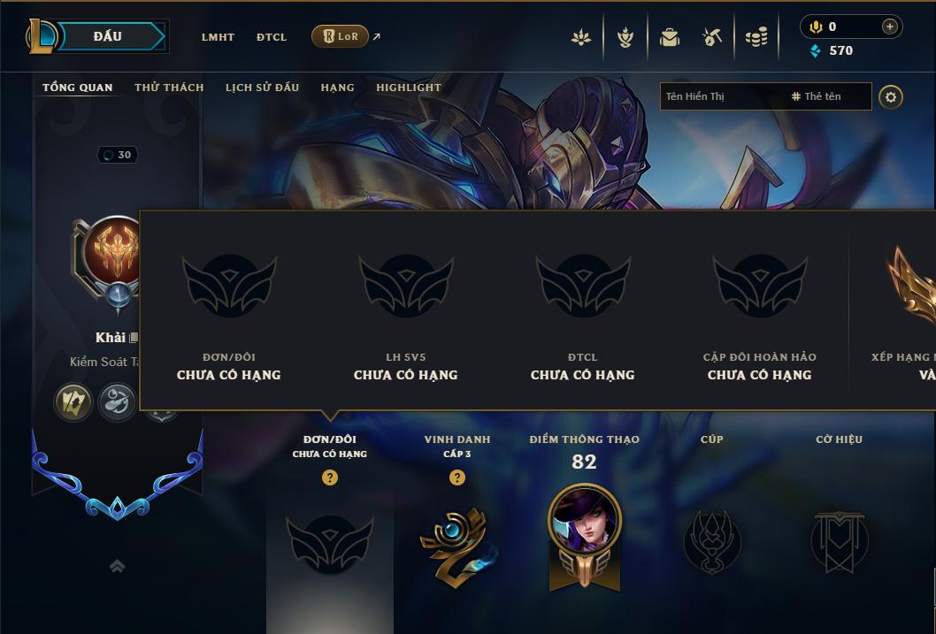
Task: Open the Loot inventory backpack icon
Action: (x=669, y=38)
